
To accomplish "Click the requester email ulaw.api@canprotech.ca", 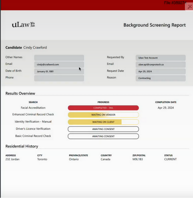I will tap(161, 64).
